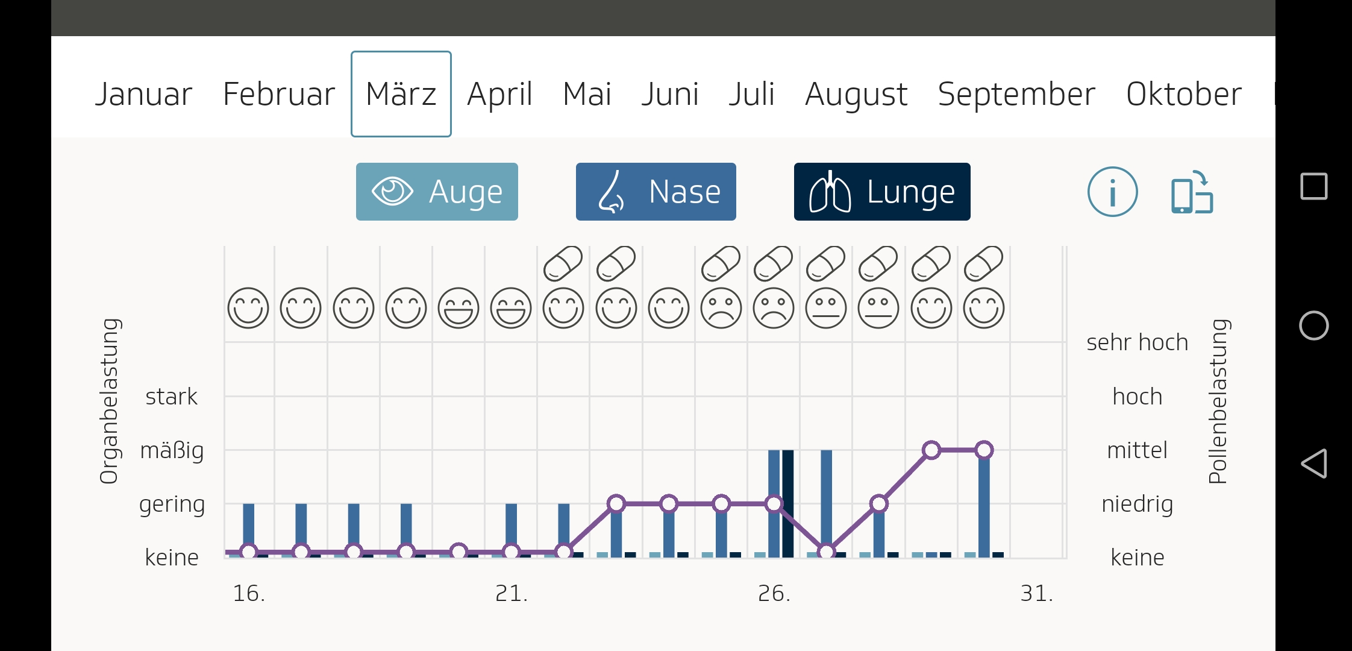Tap the pill icon above March 30
This screenshot has width=1352, height=651.
[984, 264]
